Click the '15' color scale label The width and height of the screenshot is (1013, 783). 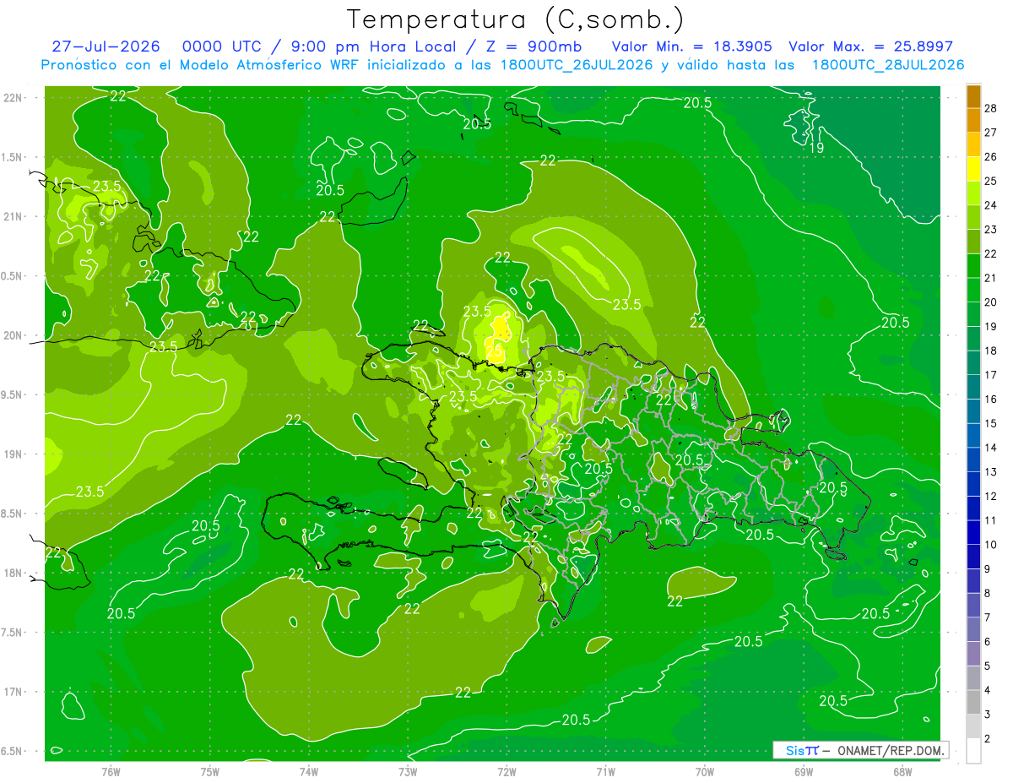pyautogui.click(x=991, y=423)
